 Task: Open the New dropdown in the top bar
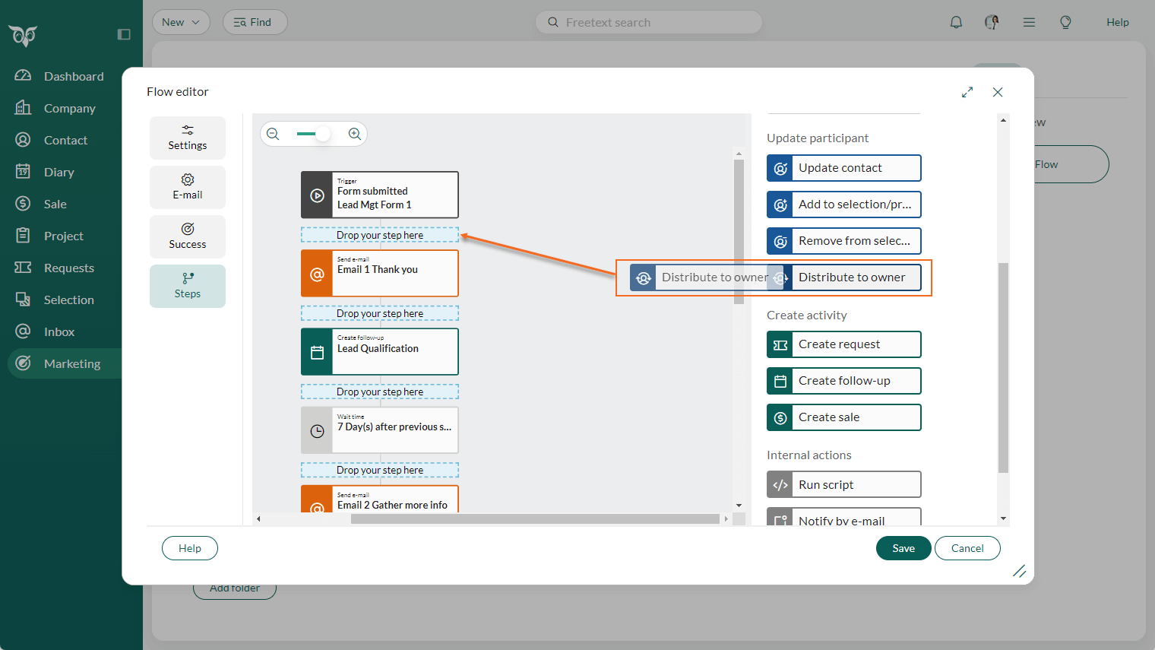[181, 22]
